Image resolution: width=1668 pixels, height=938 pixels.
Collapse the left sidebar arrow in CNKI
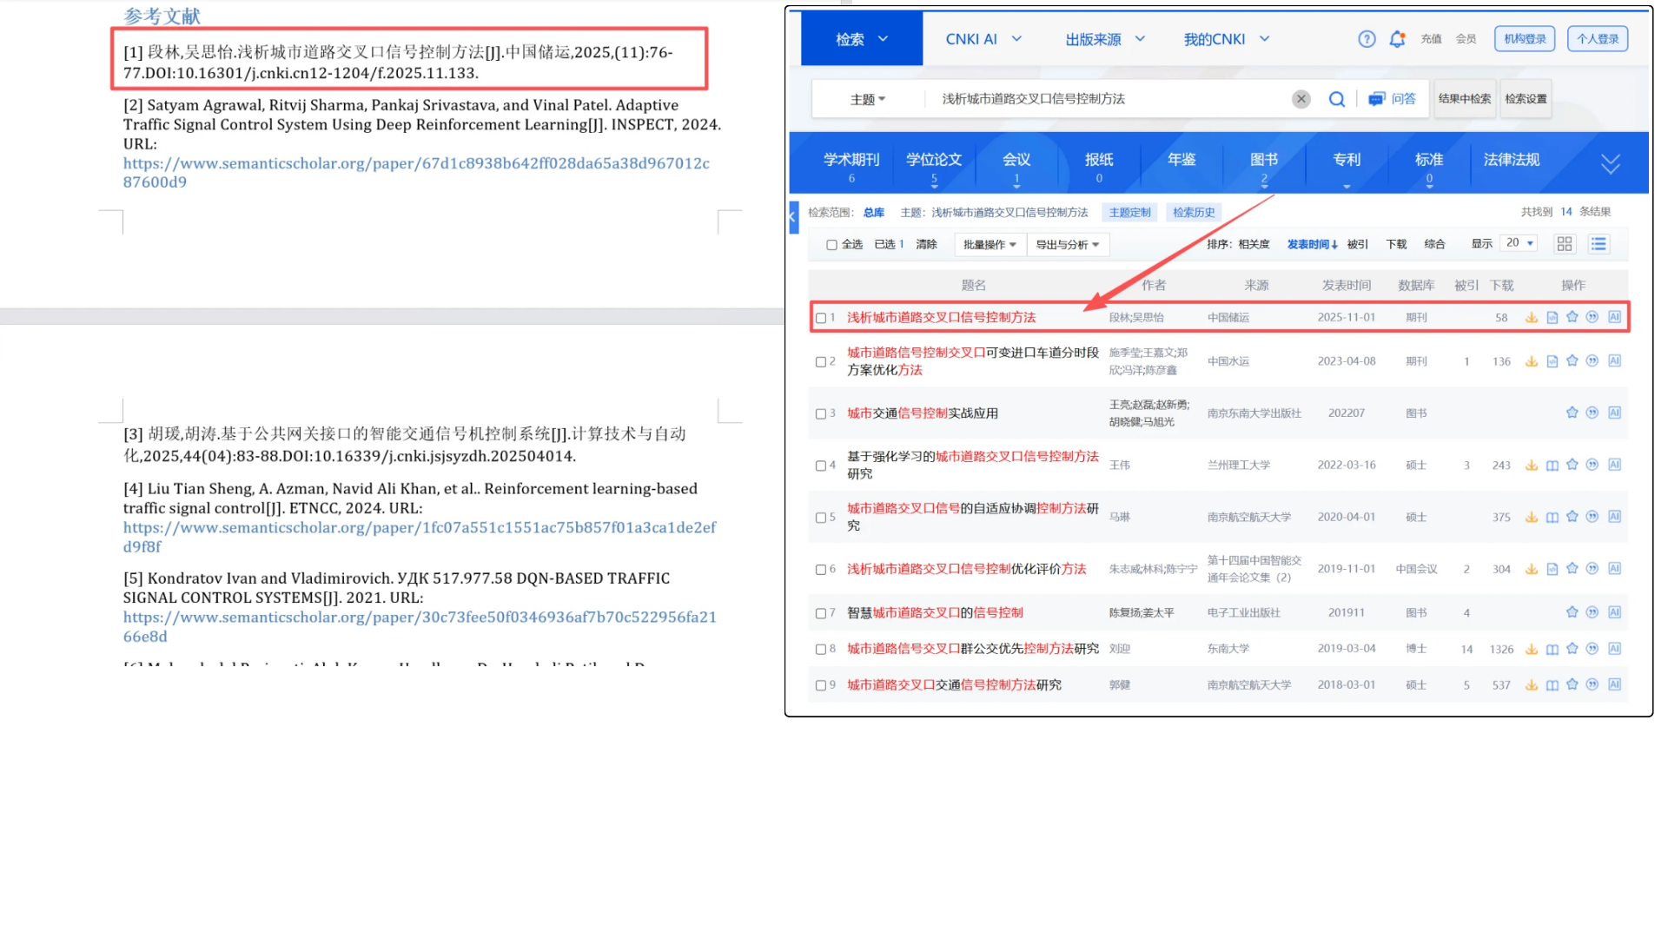793,217
